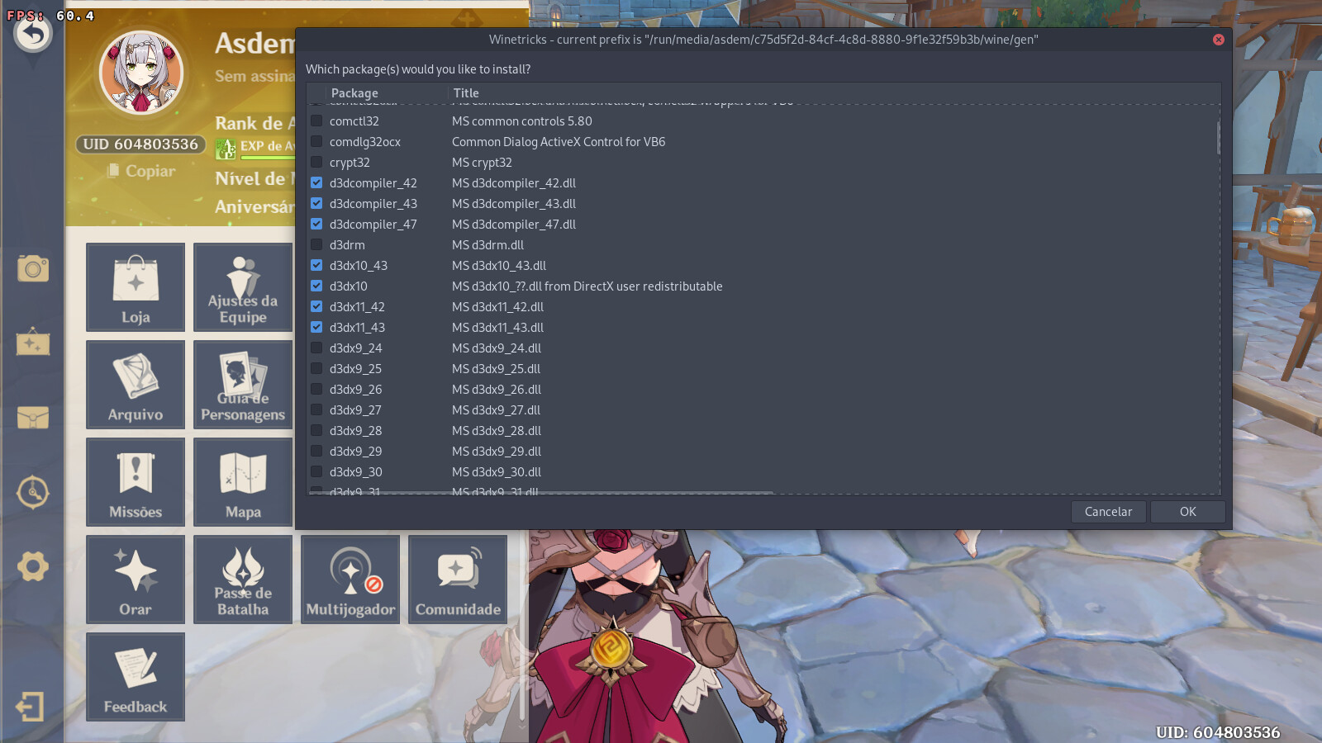Check the comdlg32ocx package checkbox
This screenshot has width=1322, height=743.
316,141
